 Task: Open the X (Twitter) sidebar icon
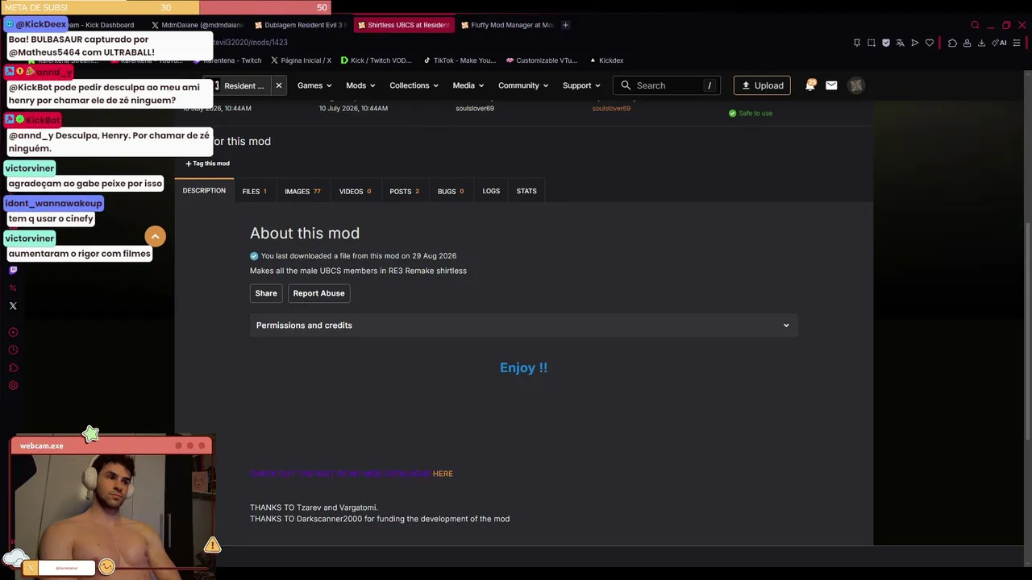pos(13,306)
